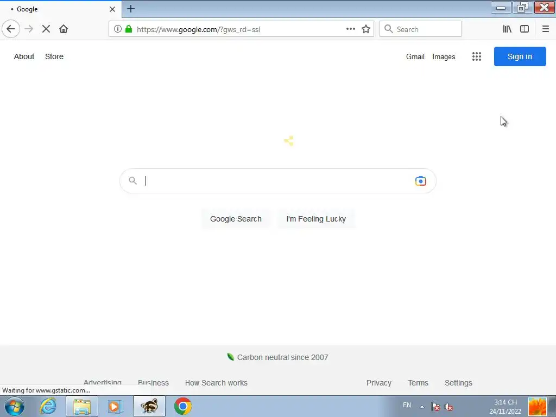
Task: Bookmark this page with the star icon
Action: click(x=366, y=29)
